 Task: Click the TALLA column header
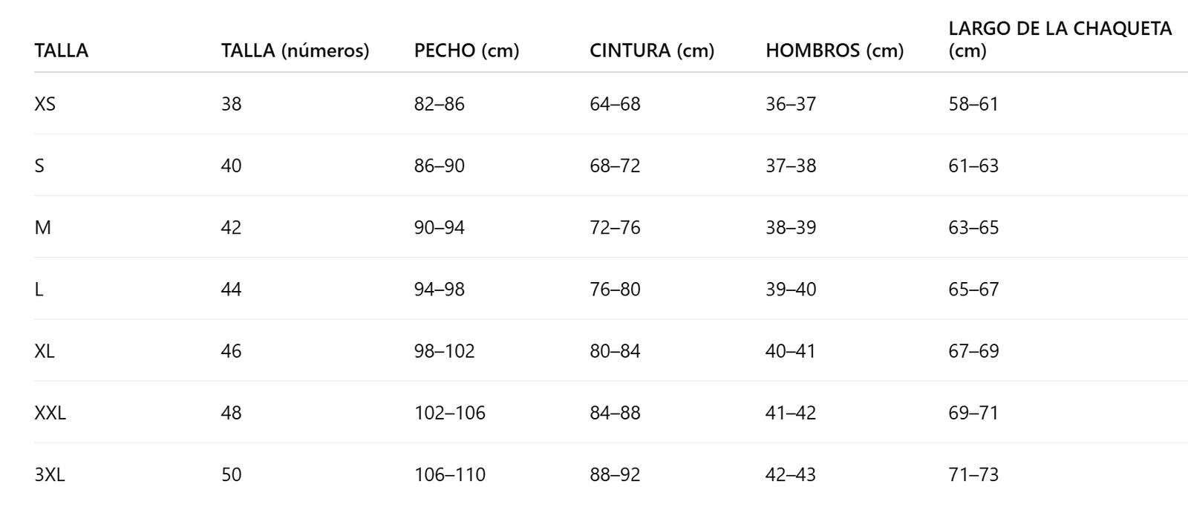pos(61,50)
